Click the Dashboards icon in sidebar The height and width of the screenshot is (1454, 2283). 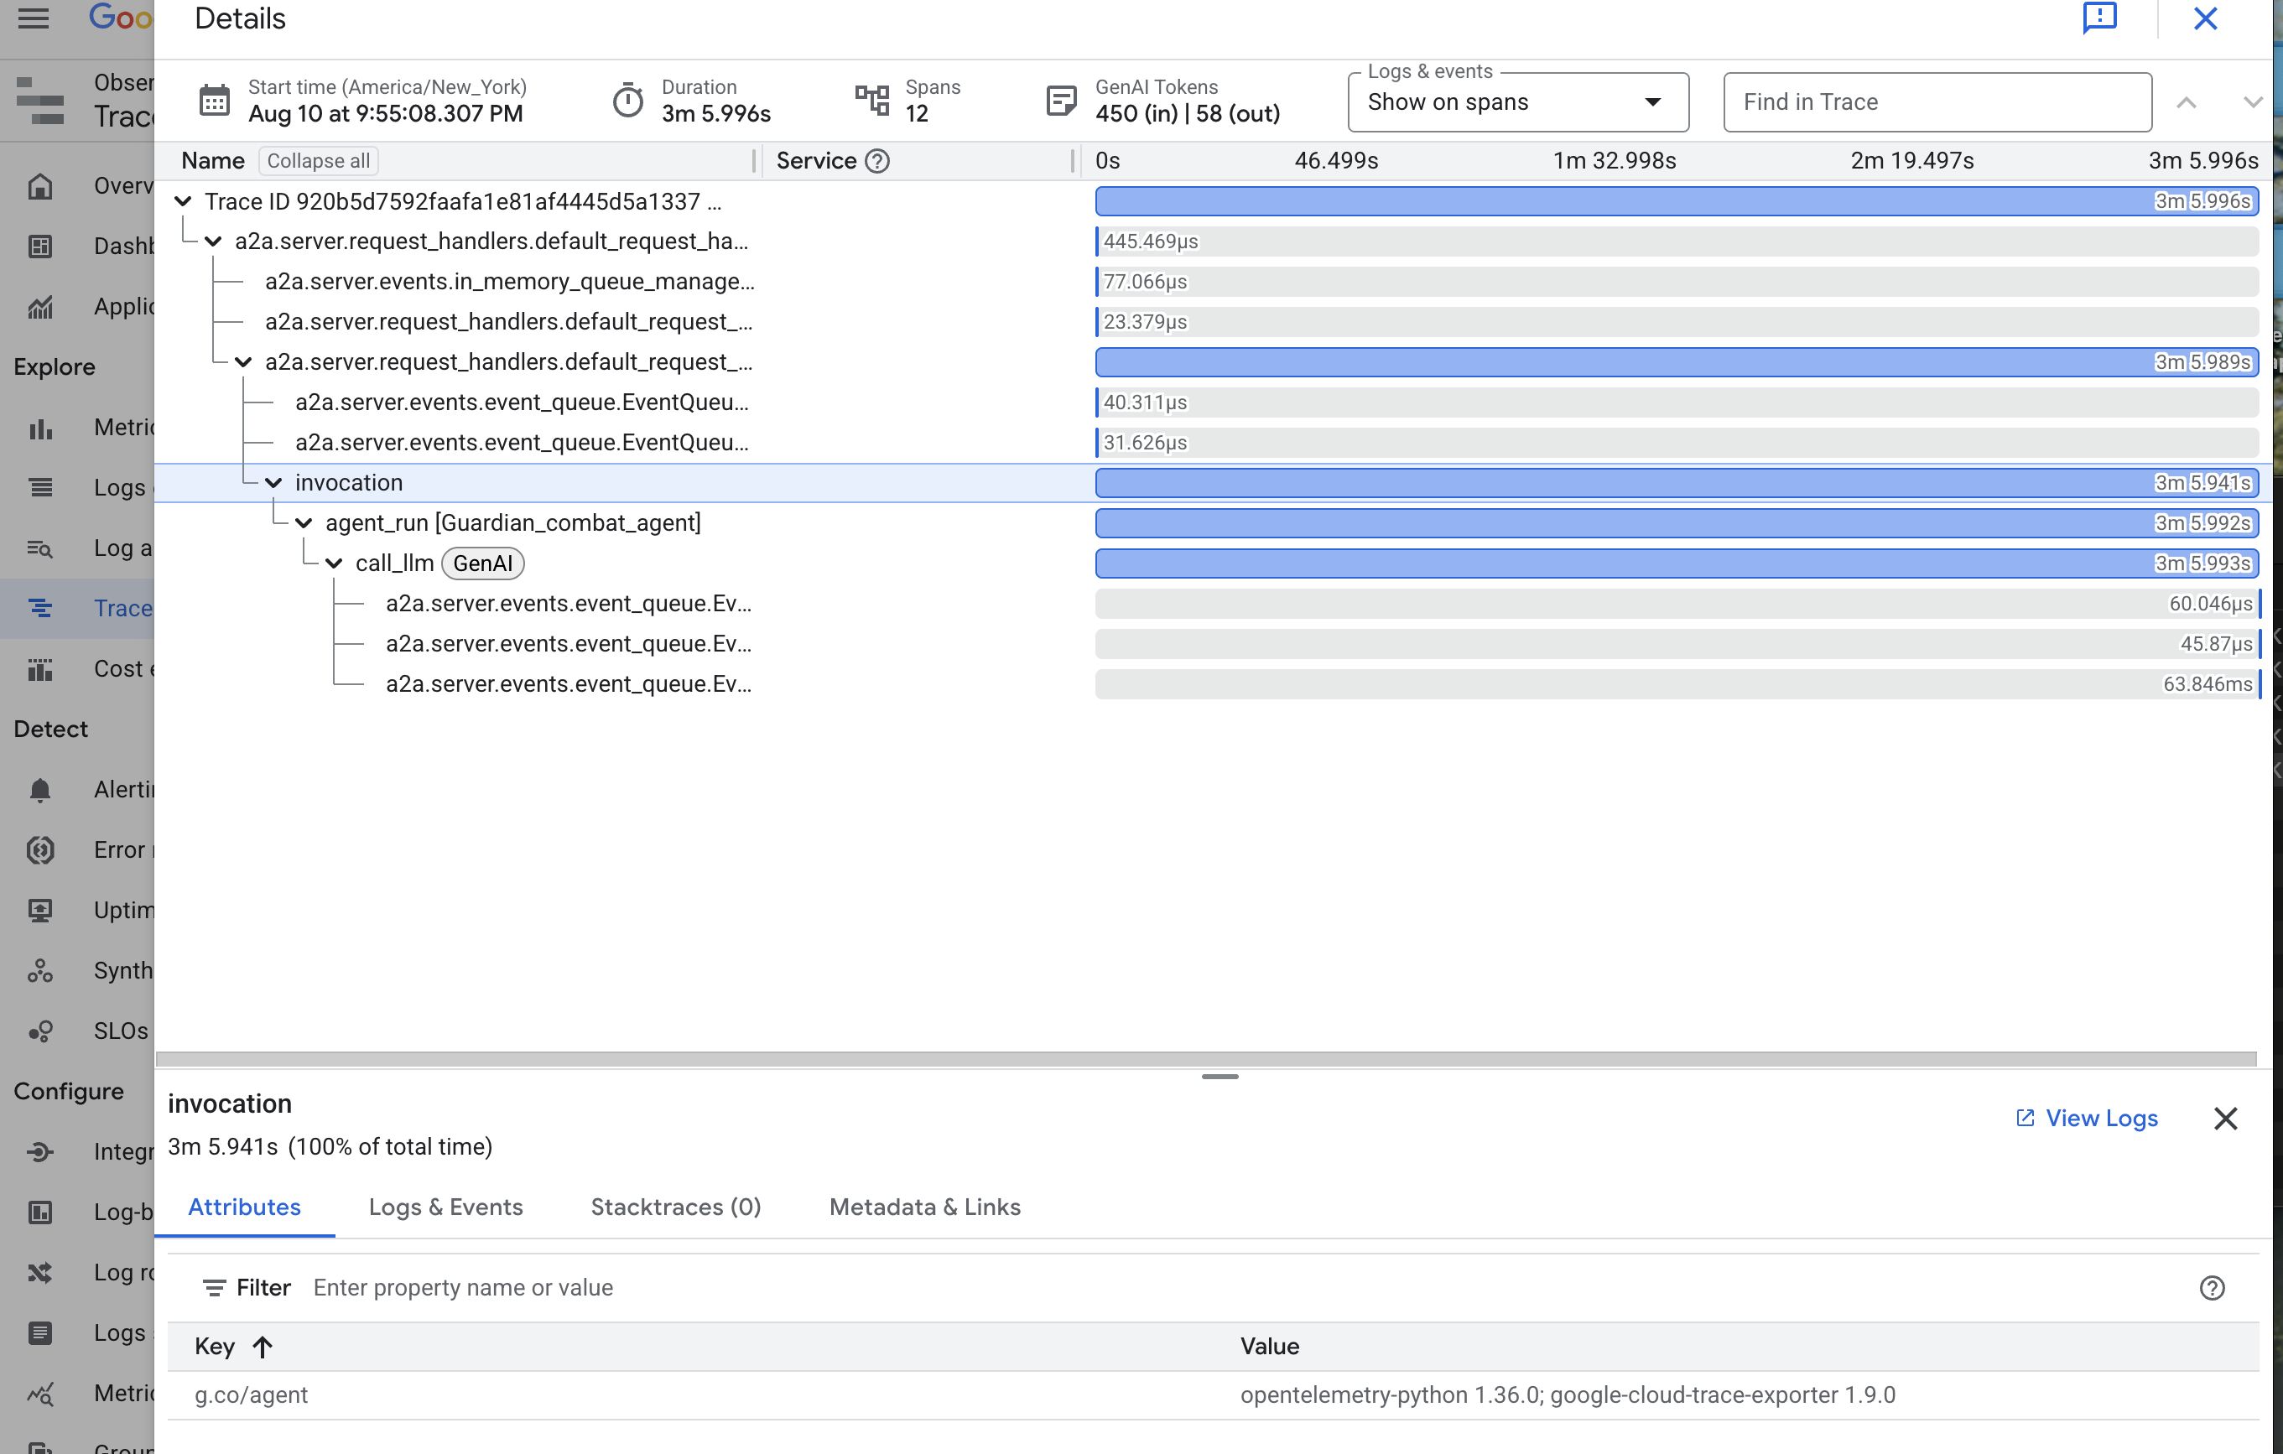[x=39, y=247]
